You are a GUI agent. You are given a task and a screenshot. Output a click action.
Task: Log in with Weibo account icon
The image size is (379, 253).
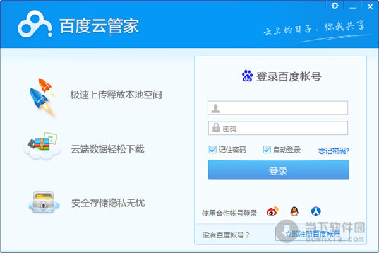pyautogui.click(x=272, y=211)
